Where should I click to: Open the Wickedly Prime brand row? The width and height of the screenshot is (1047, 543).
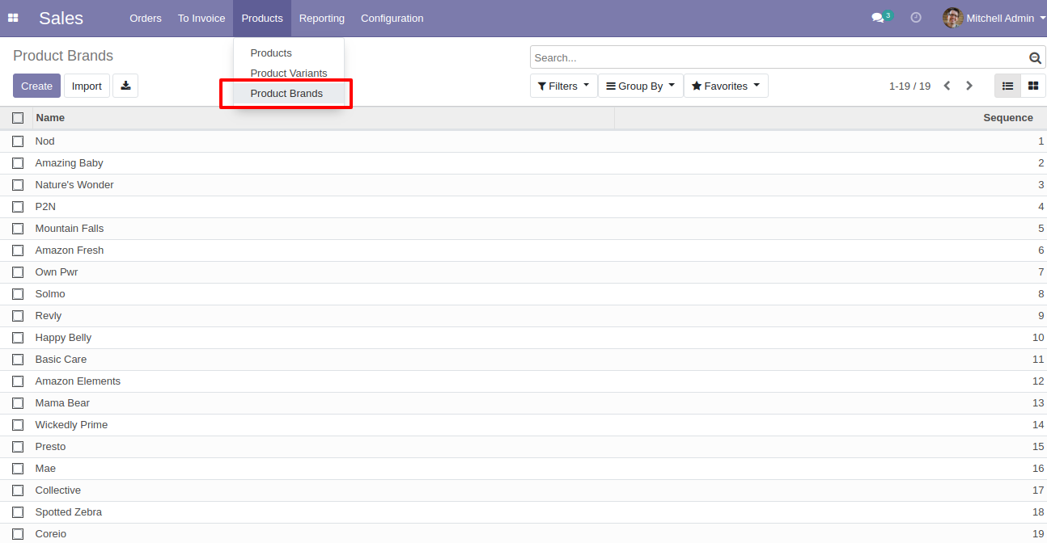523,425
